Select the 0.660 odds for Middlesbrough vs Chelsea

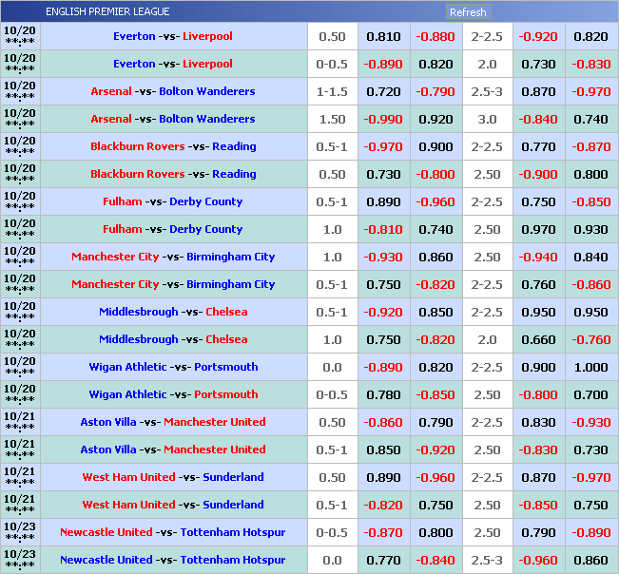pyautogui.click(x=538, y=340)
